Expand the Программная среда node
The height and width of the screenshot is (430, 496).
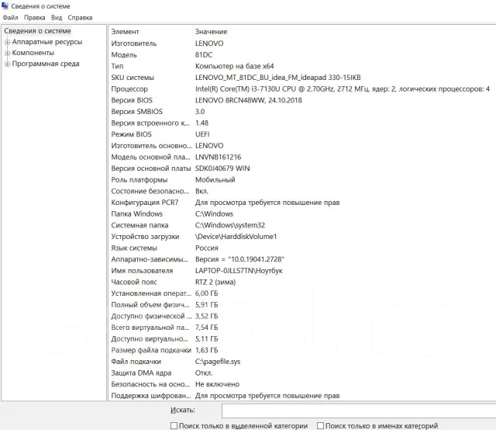point(7,64)
